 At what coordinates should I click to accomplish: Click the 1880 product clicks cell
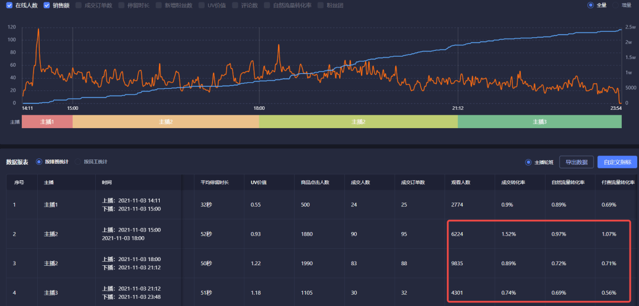(x=306, y=234)
